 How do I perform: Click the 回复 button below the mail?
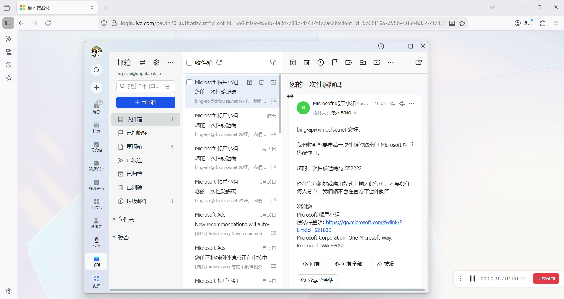311,264
